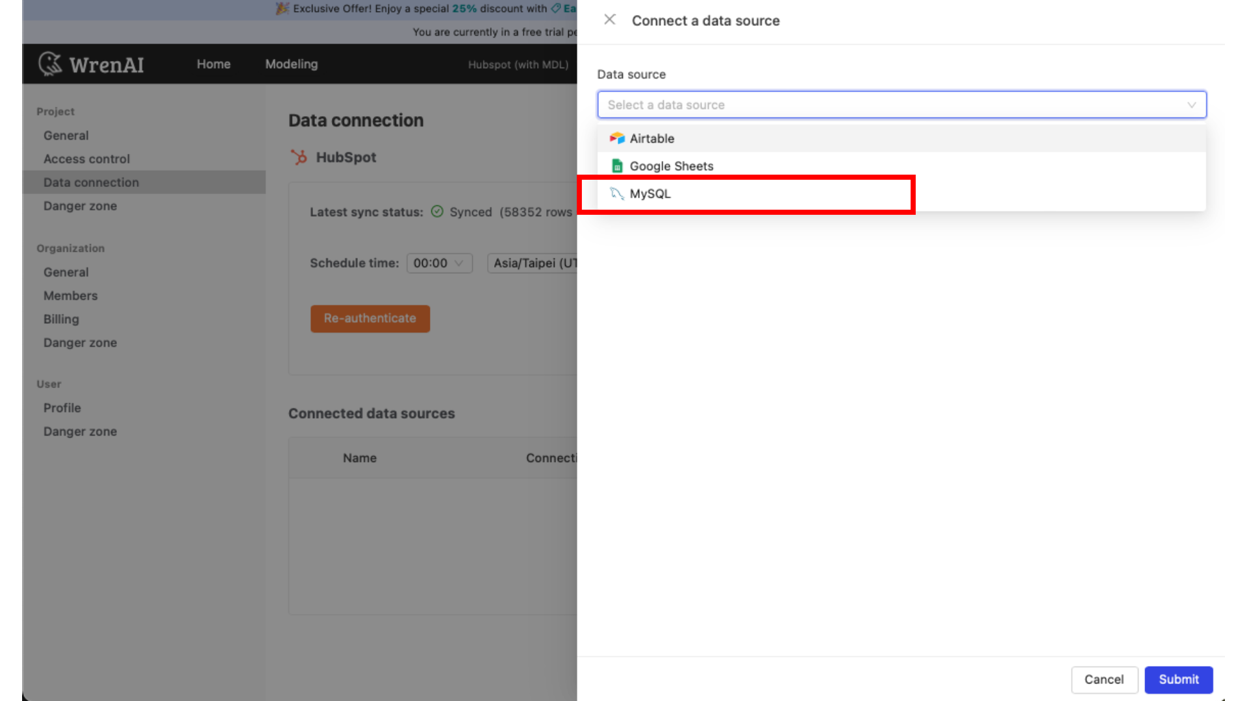1247x701 pixels.
Task: Choose Google Sheets data source
Action: click(901, 166)
